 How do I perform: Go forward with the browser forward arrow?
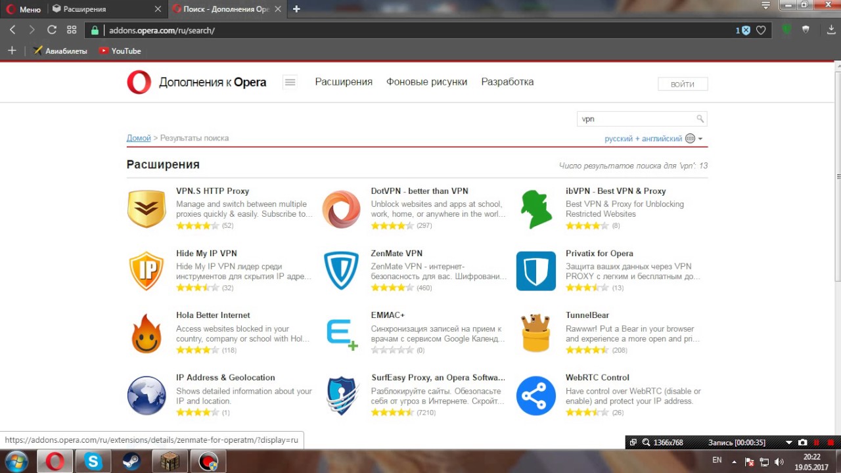pyautogui.click(x=32, y=30)
